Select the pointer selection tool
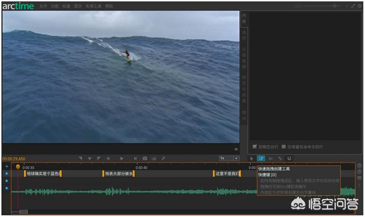 point(252,158)
